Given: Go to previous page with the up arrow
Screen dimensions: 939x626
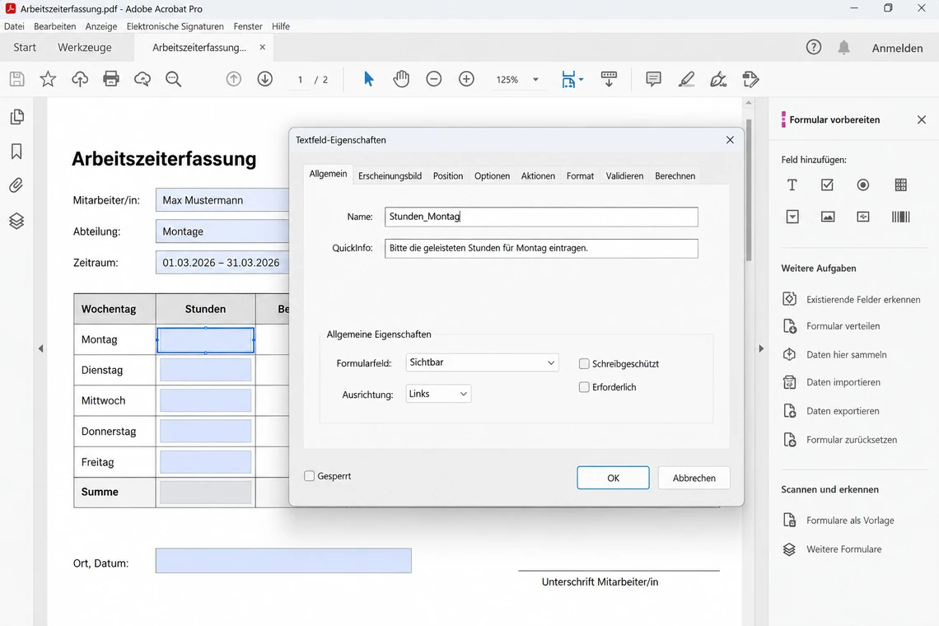Looking at the screenshot, I should click(x=234, y=79).
